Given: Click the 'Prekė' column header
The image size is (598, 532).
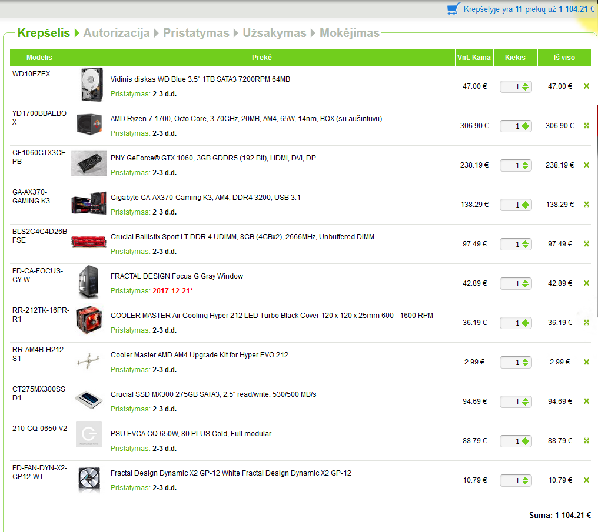Looking at the screenshot, I should tap(262, 58).
